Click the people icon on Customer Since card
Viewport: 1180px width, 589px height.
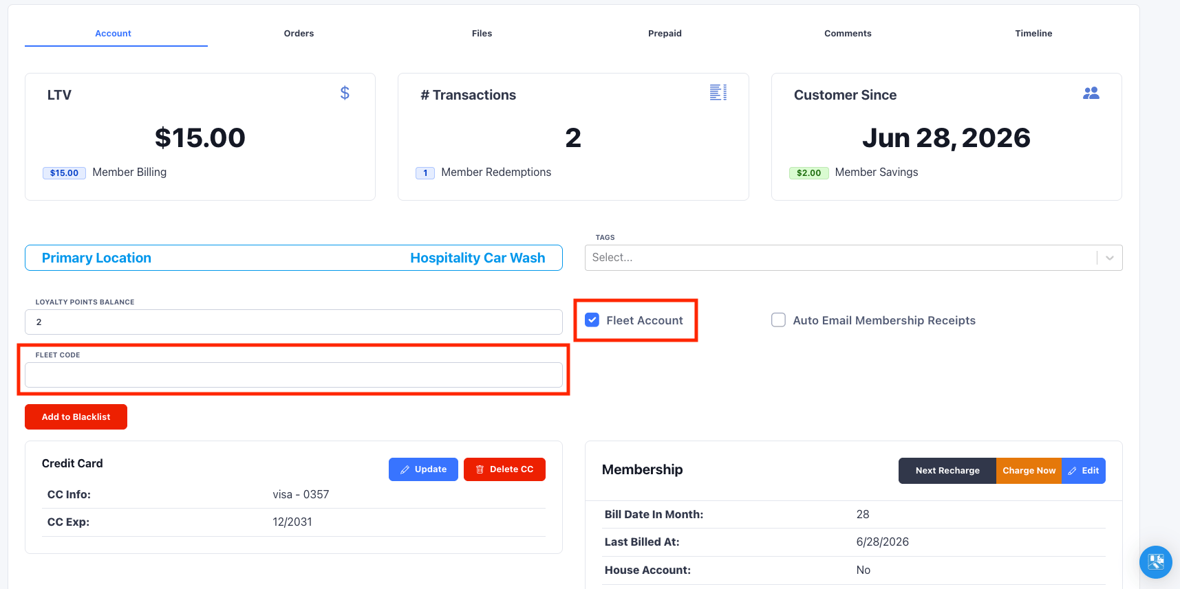(x=1091, y=93)
